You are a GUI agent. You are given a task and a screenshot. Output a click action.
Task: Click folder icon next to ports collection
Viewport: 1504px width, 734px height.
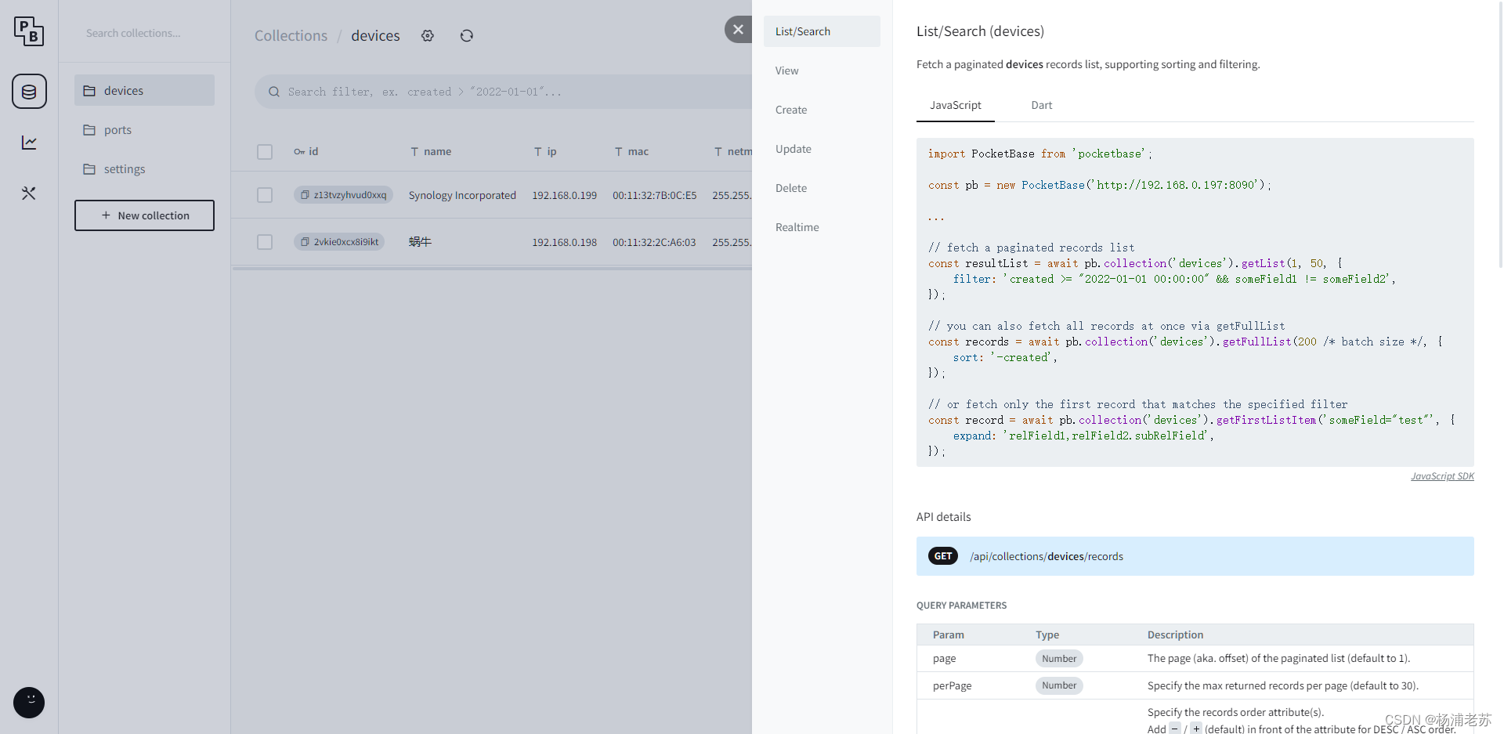click(89, 130)
